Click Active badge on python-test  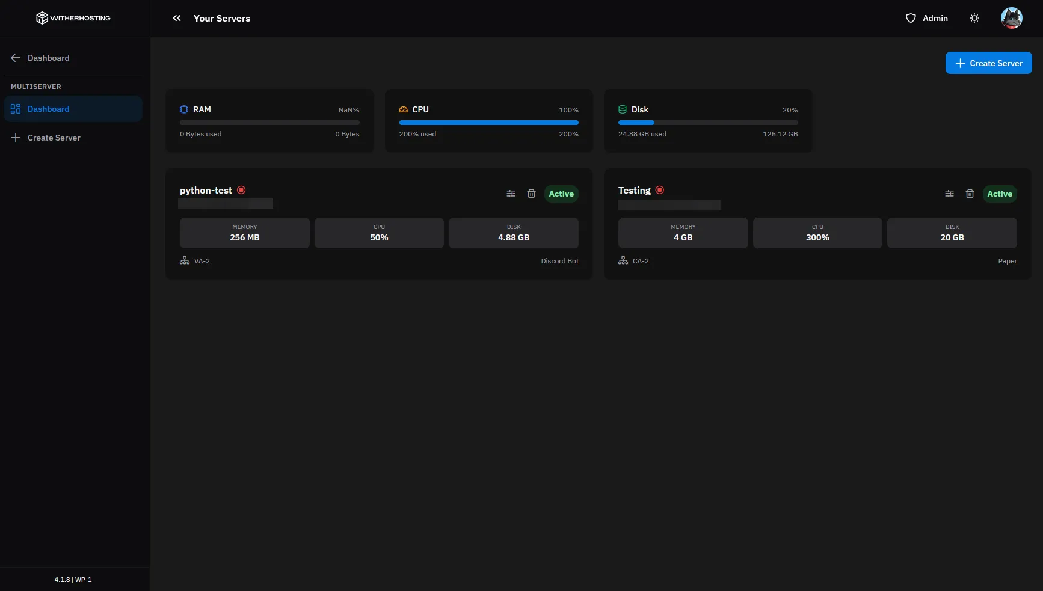(561, 194)
